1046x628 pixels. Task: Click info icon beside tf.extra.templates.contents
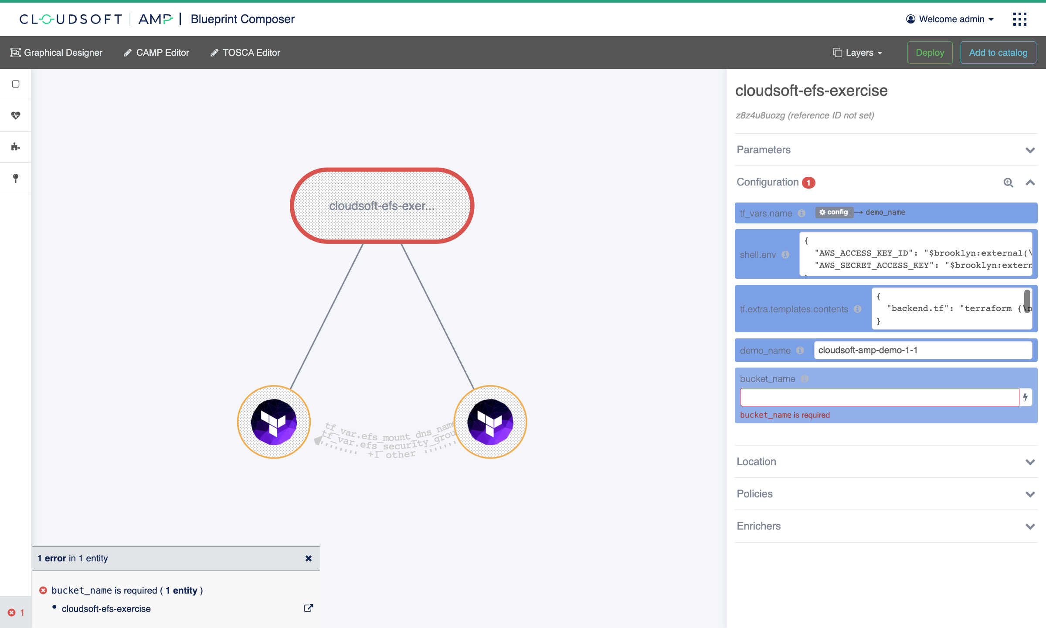pos(858,309)
